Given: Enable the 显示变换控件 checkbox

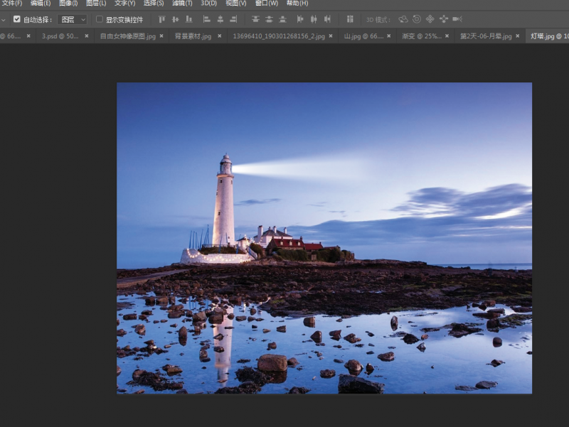Looking at the screenshot, I should point(100,19).
